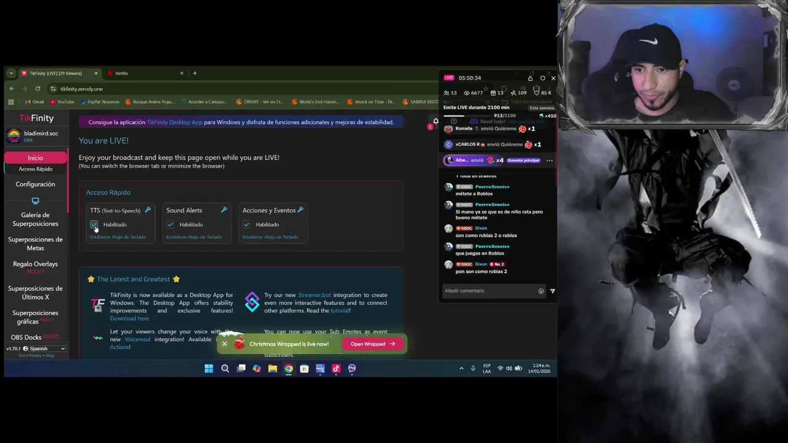Open TikTok LIVE Studio icon on taskbar
Image resolution: width=788 pixels, height=443 pixels.
[x=336, y=369]
